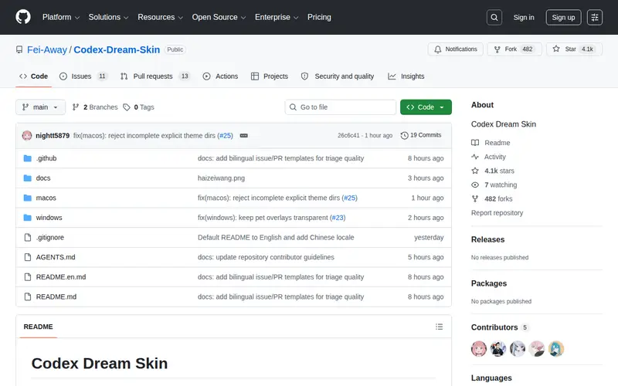Open the last contributor avatar with teal hair
The image size is (618, 386).
(x=556, y=349)
